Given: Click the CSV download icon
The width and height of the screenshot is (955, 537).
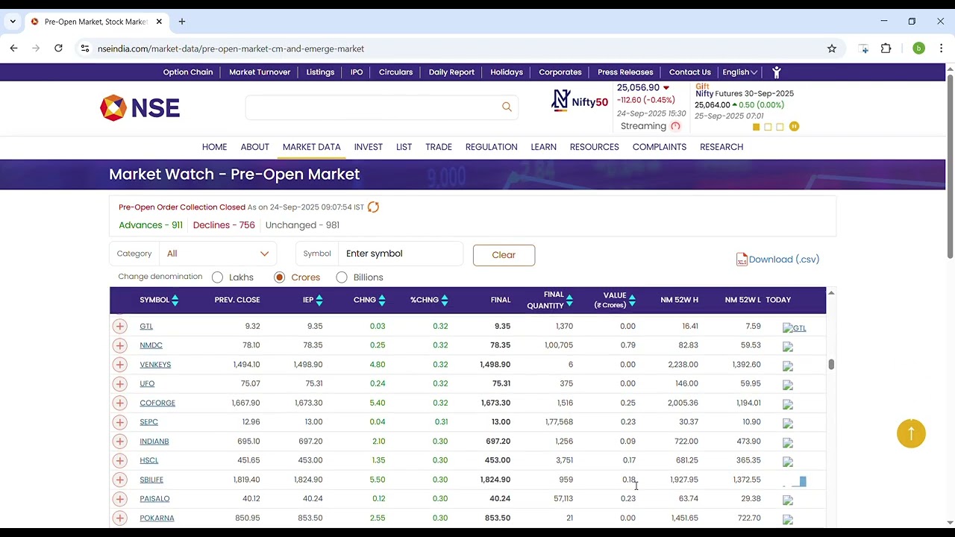Looking at the screenshot, I should pyautogui.click(x=742, y=260).
